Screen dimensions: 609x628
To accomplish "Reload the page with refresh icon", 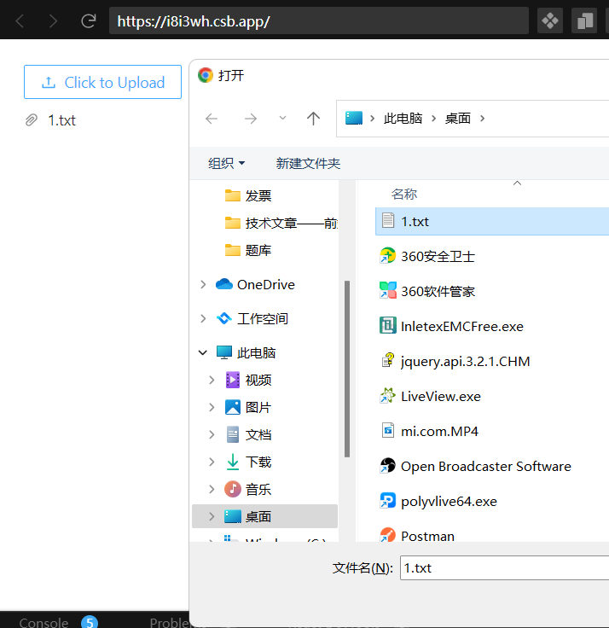I will 88,20.
